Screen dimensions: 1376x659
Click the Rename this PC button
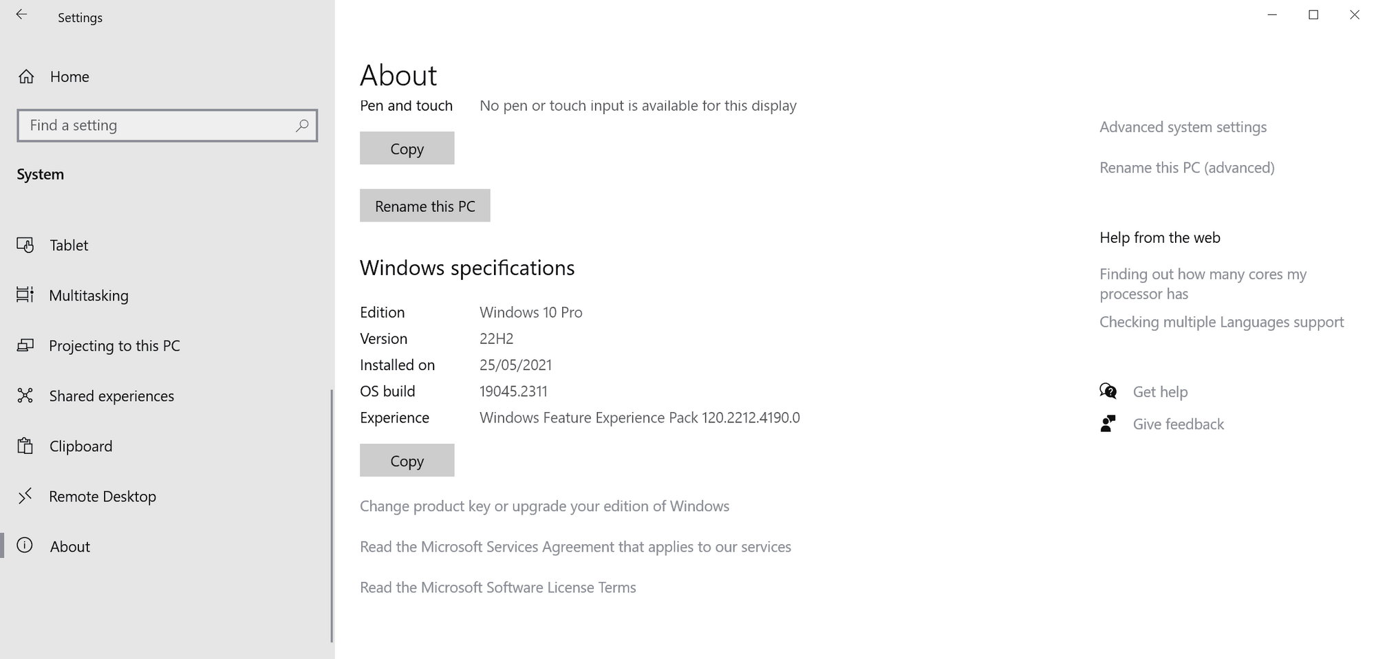[x=424, y=206]
